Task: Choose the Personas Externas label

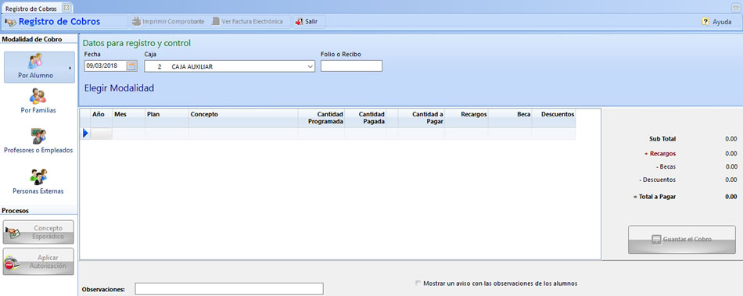Action: 38,191
